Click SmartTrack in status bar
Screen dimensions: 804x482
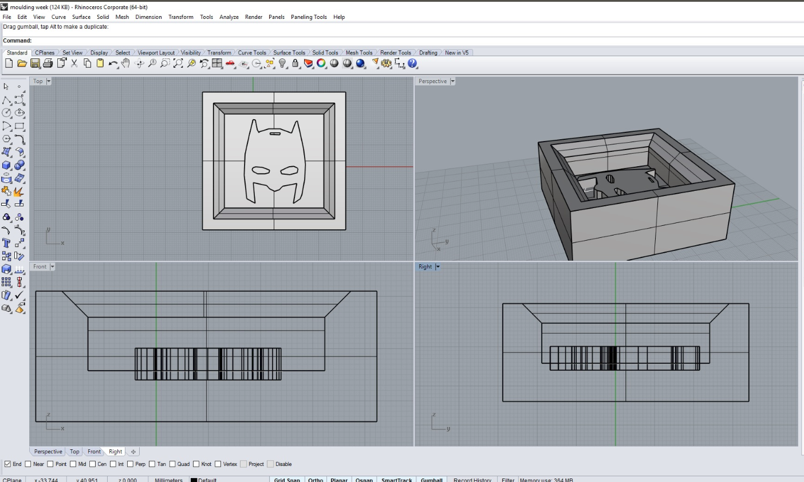(x=397, y=480)
